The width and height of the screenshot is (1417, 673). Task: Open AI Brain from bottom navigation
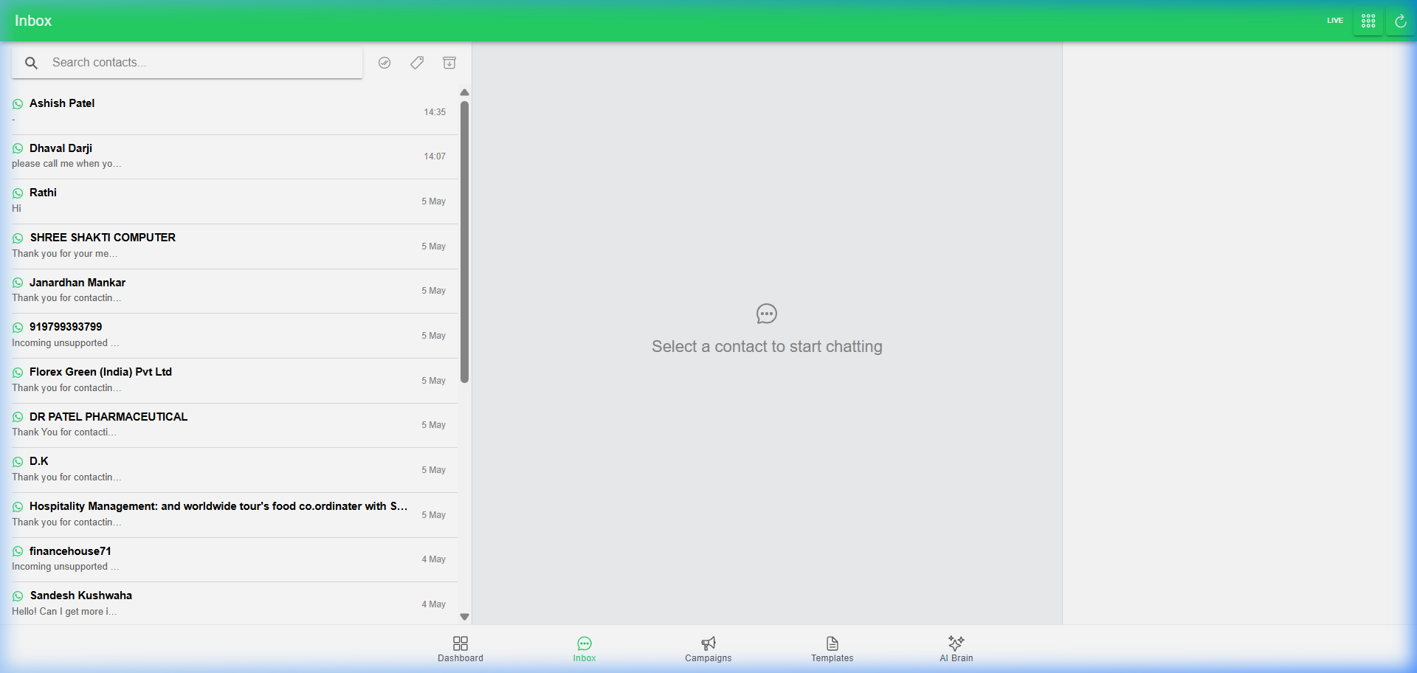click(x=956, y=649)
